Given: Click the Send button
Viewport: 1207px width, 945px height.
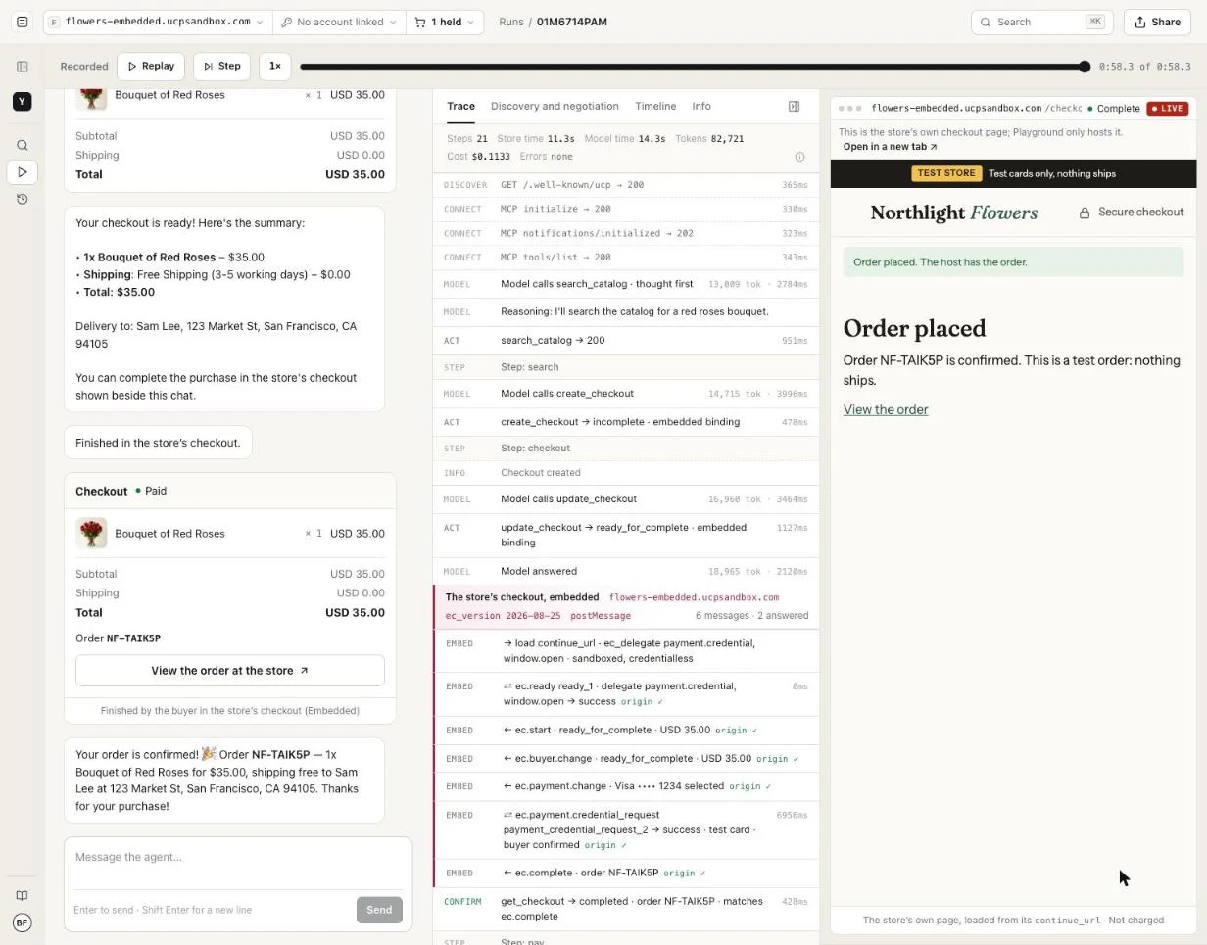Looking at the screenshot, I should point(379,910).
